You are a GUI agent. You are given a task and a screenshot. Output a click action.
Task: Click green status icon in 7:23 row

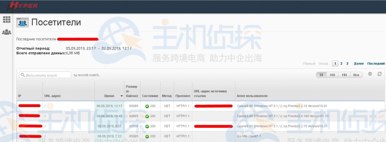(x=147, y=136)
